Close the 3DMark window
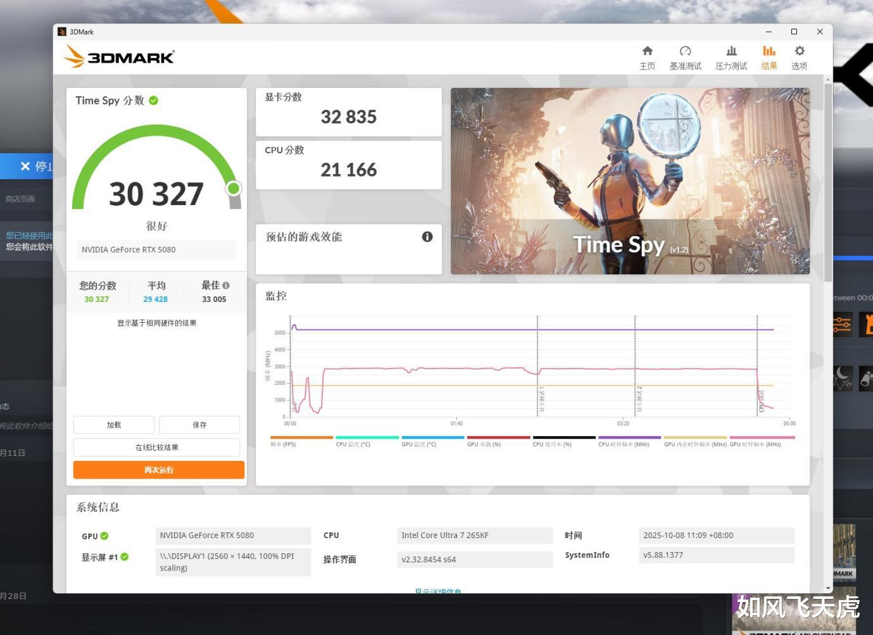 pyautogui.click(x=820, y=32)
